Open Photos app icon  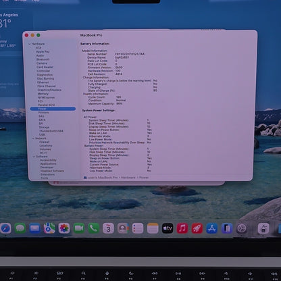click(64, 228)
